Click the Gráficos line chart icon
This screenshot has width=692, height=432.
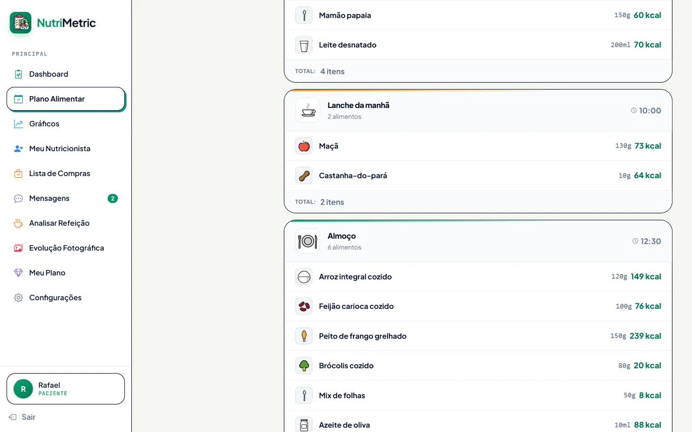[18, 124]
